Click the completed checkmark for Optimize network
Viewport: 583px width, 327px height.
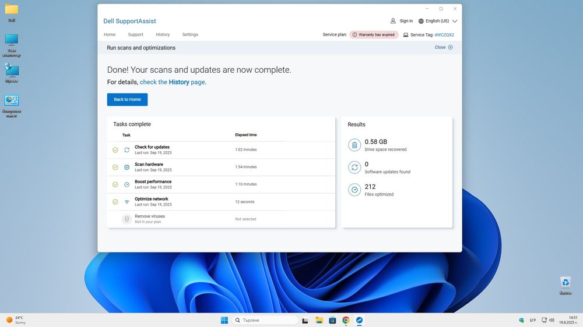coord(115,202)
